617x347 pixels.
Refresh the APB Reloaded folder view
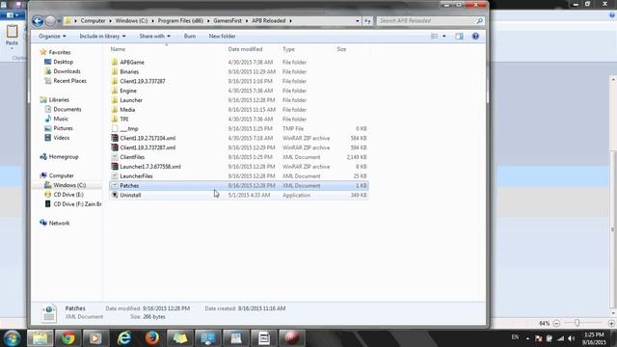367,21
